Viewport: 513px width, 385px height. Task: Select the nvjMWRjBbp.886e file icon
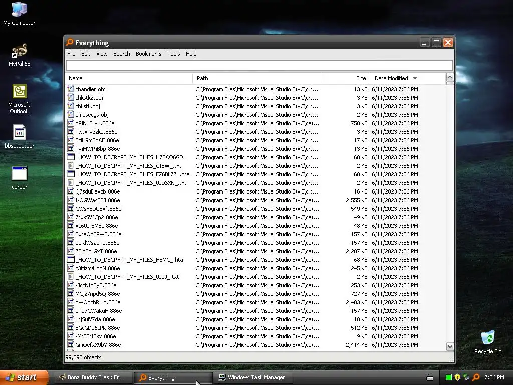(70, 148)
